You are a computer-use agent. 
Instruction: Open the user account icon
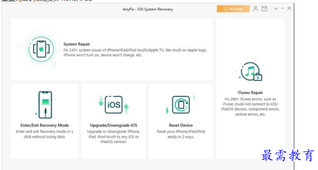pyautogui.click(x=256, y=9)
